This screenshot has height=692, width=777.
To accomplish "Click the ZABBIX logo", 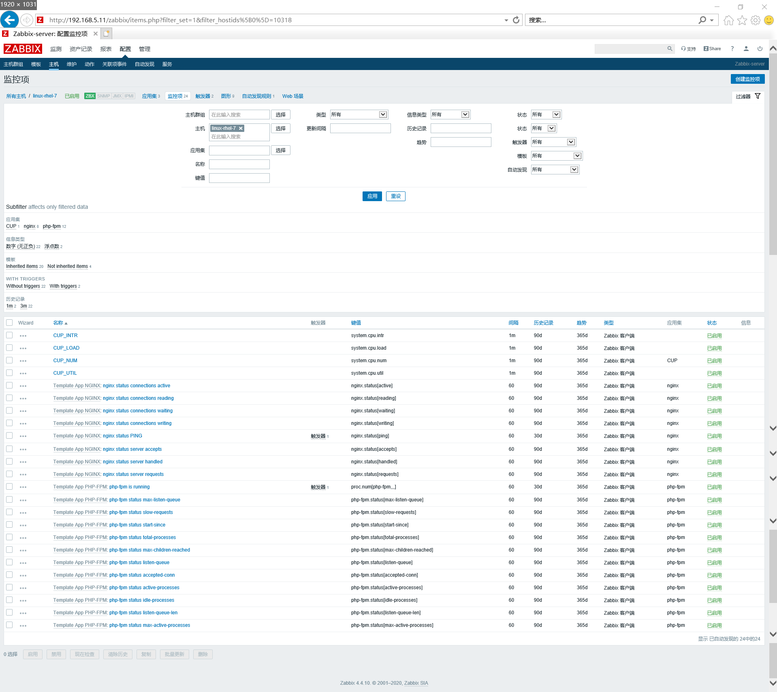I will [22, 49].
